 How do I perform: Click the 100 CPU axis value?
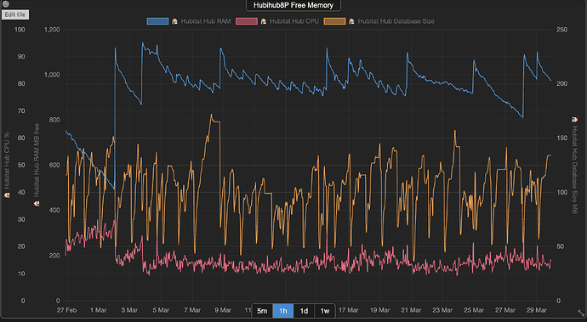click(20, 30)
